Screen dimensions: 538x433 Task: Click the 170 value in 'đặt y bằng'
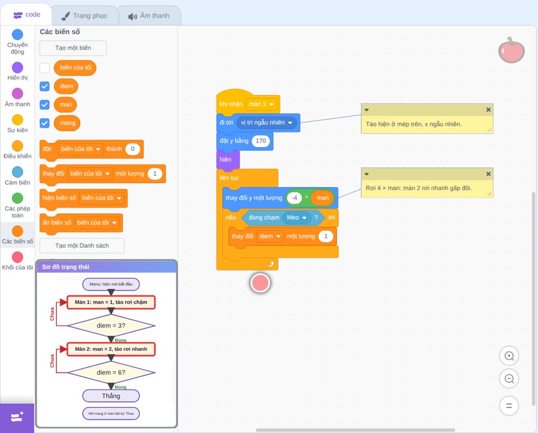coord(261,141)
